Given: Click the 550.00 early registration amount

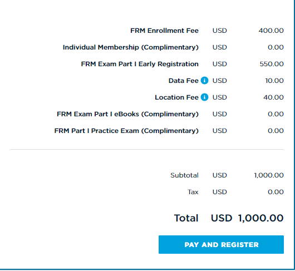Looking at the screenshot, I should click(x=272, y=64).
